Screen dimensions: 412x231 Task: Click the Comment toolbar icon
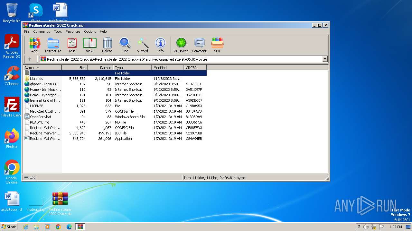pos(199,45)
